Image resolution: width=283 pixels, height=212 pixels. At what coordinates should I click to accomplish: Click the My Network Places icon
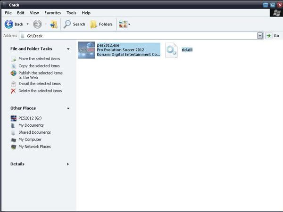[x=14, y=147]
